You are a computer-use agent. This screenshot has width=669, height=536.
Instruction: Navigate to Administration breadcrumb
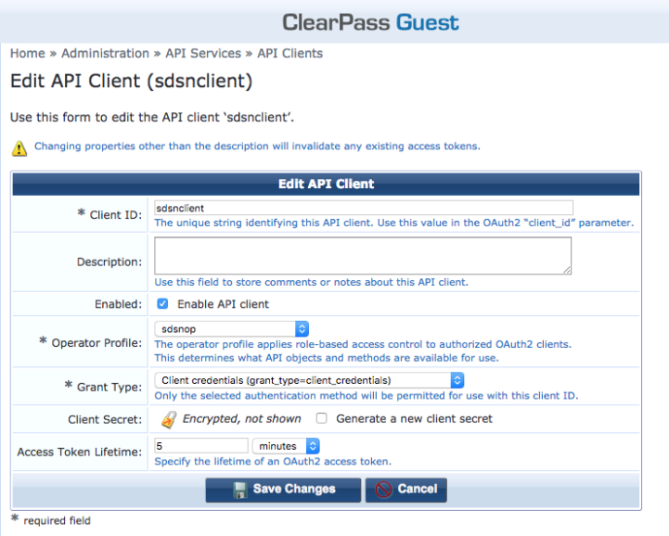105,54
